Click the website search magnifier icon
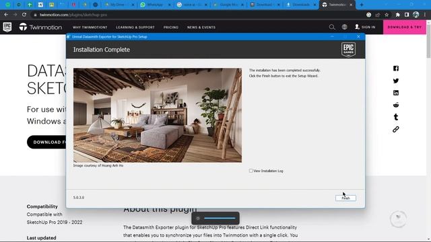 pyautogui.click(x=332, y=27)
